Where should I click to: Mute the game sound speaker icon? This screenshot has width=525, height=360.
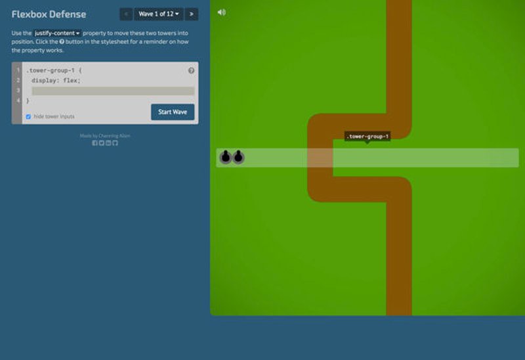[x=221, y=12]
